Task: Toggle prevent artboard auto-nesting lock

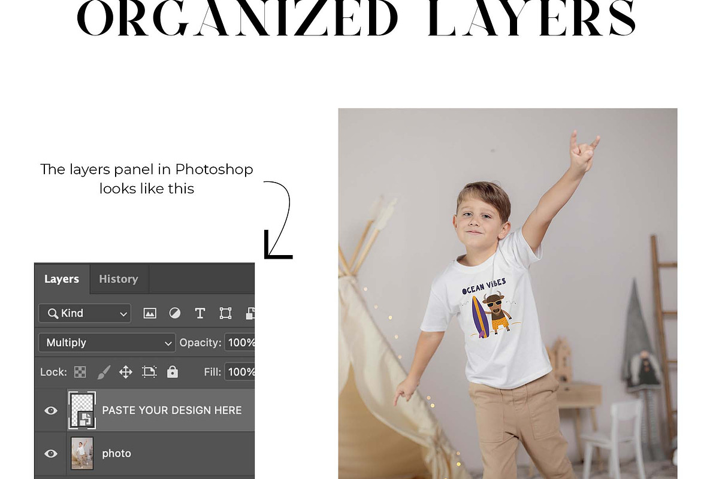Action: [149, 372]
